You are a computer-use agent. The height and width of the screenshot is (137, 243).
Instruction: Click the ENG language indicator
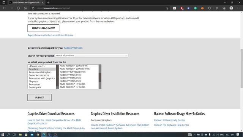222,135
